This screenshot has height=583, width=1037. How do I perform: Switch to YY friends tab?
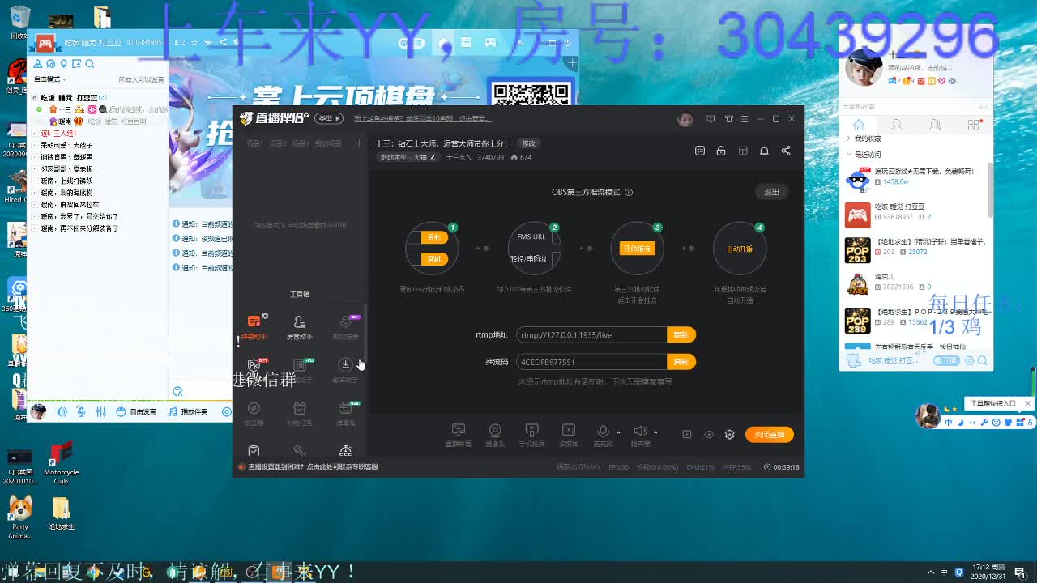(x=897, y=125)
